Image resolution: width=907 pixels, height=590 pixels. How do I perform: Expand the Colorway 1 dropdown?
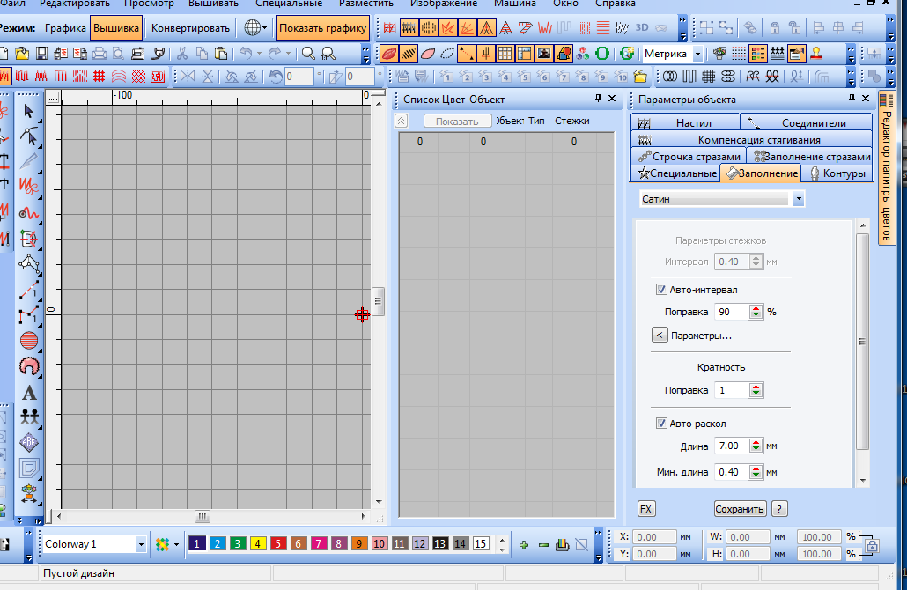pyautogui.click(x=141, y=545)
